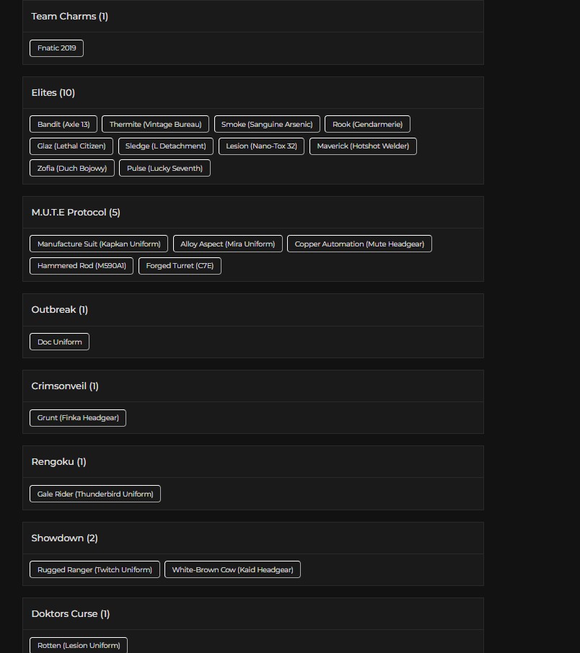
Task: Select Glaz (Lethal Citizen) tag
Action: 71,146
